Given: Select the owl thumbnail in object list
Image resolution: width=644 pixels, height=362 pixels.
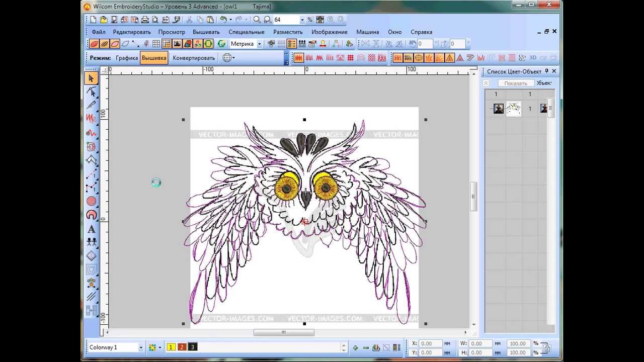Looking at the screenshot, I should point(513,109).
